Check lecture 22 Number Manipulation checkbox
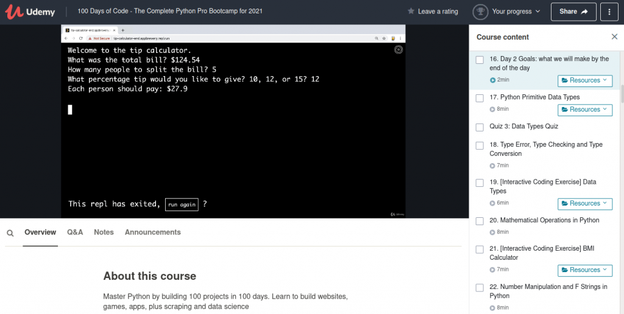Image resolution: width=624 pixels, height=314 pixels. click(x=480, y=288)
